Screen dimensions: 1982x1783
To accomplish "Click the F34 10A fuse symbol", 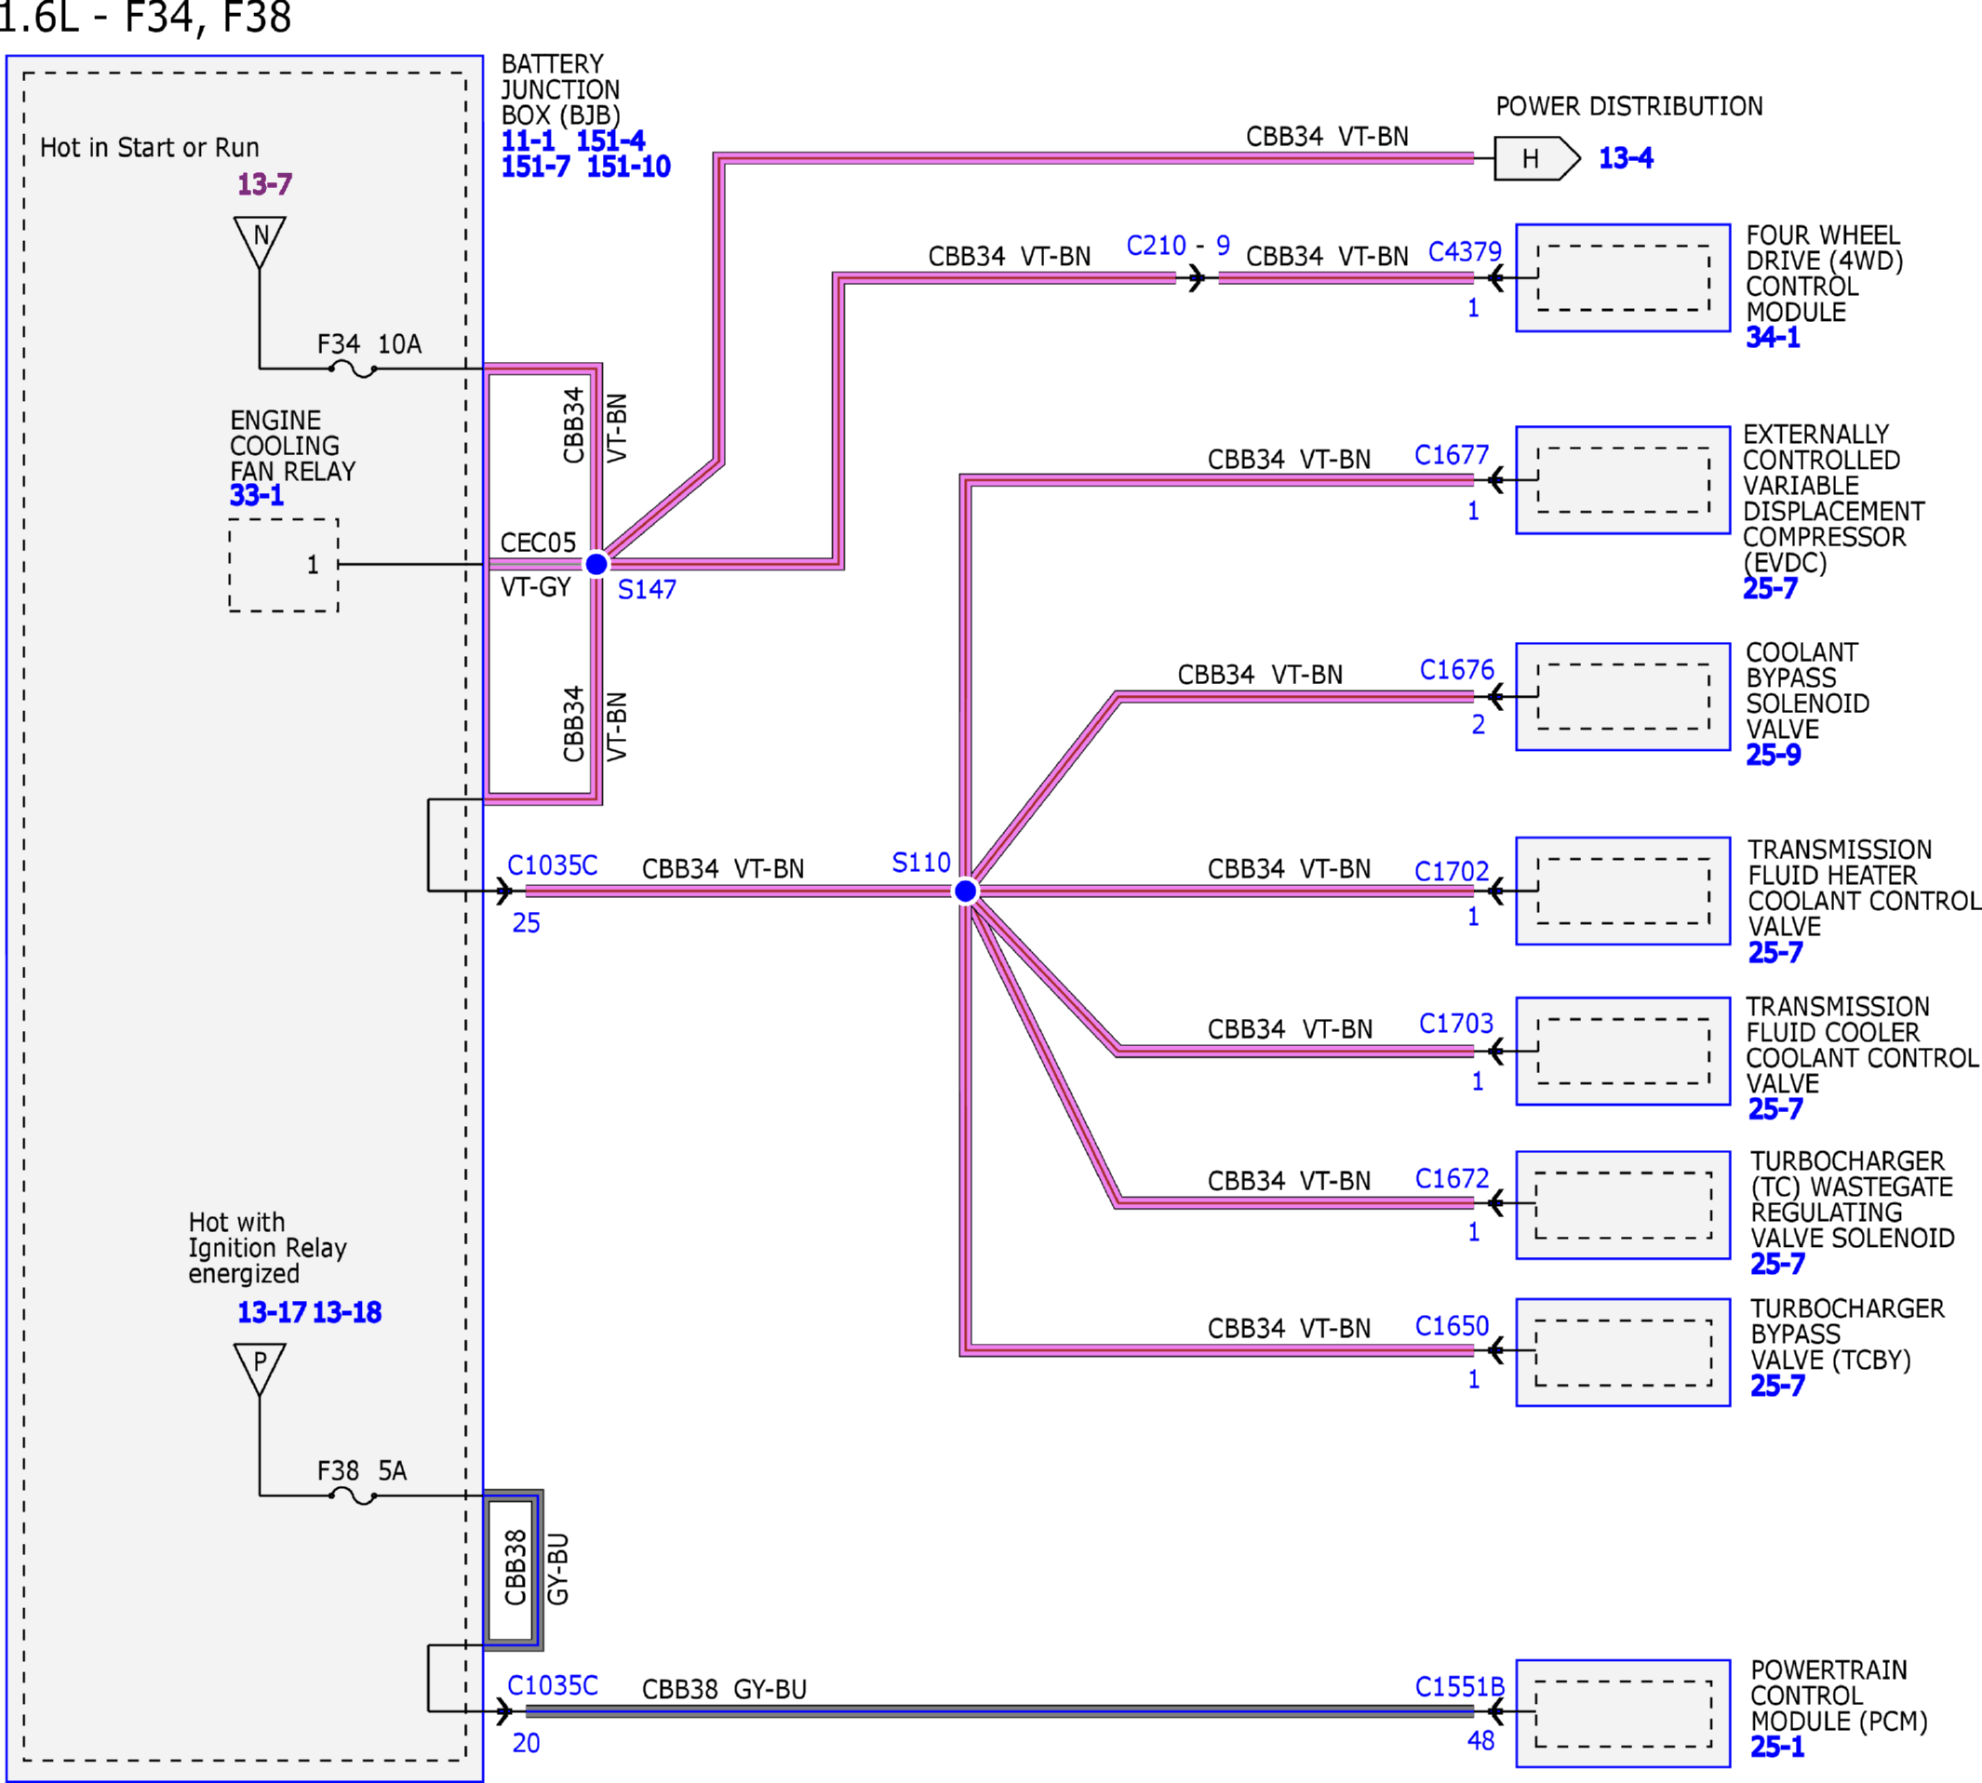I will coord(353,369).
